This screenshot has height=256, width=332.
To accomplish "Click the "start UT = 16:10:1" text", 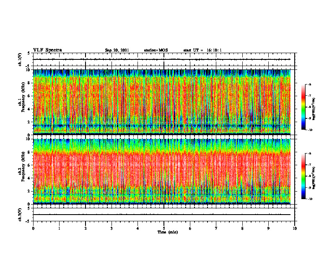I will coord(202,50).
